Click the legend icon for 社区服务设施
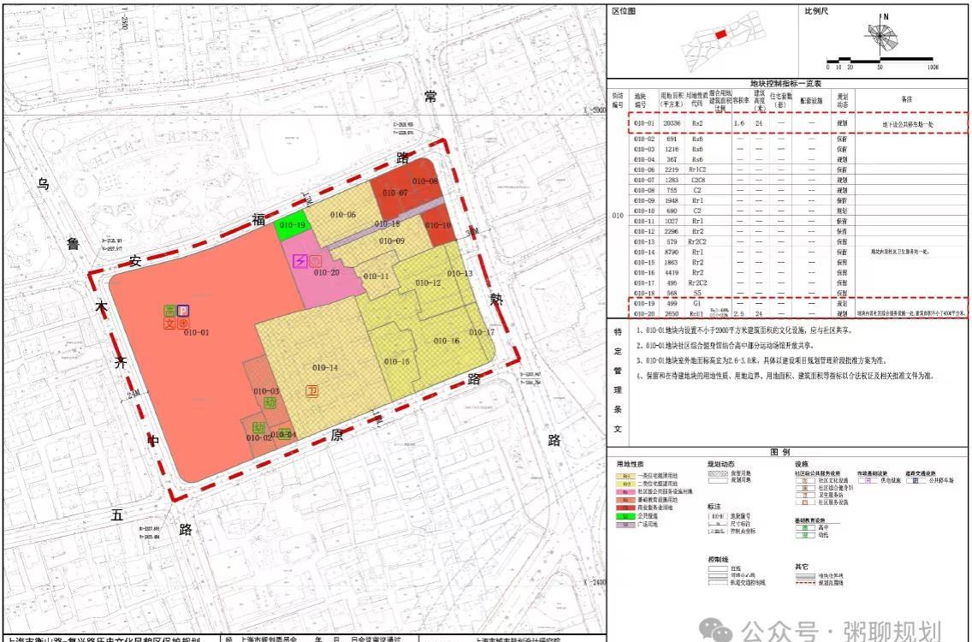The width and height of the screenshot is (972, 642). point(805,502)
